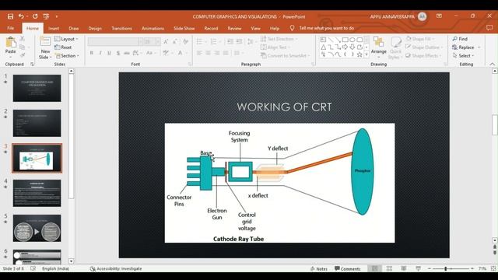The height and width of the screenshot is (280, 498).
Task: Decrease the list indent level
Action: [x=230, y=41]
